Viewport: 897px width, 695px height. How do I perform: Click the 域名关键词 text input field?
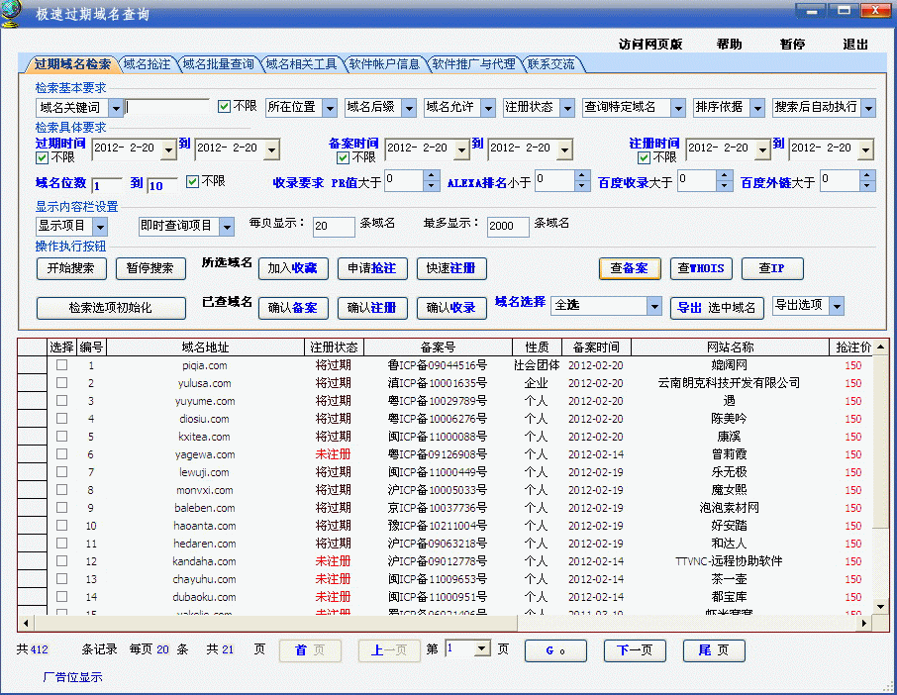[x=168, y=107]
